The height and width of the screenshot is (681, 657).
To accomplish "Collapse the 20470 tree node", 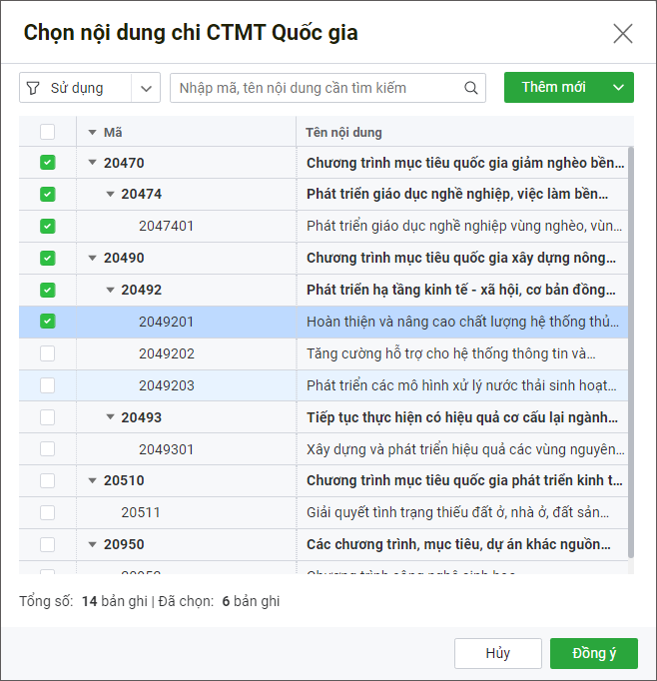I will point(93,163).
